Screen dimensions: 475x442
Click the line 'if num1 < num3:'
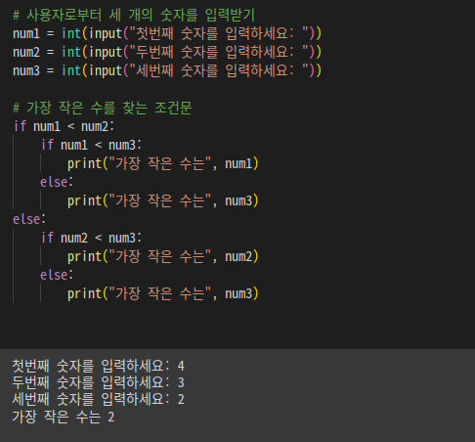coord(91,145)
